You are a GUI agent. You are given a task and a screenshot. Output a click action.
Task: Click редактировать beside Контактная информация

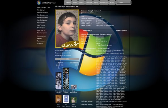(x=107, y=34)
